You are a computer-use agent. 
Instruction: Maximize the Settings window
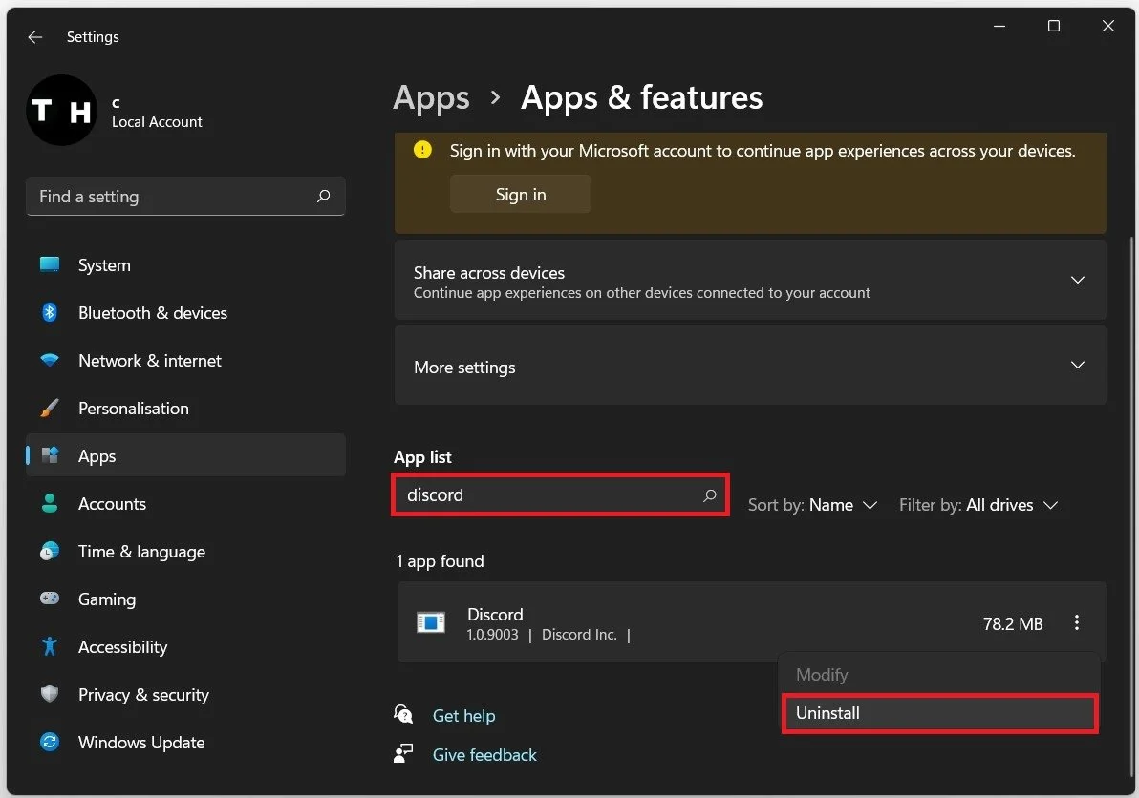pos(1053,26)
